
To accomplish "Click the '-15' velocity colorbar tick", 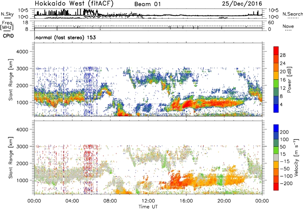I will (x=285, y=161).
